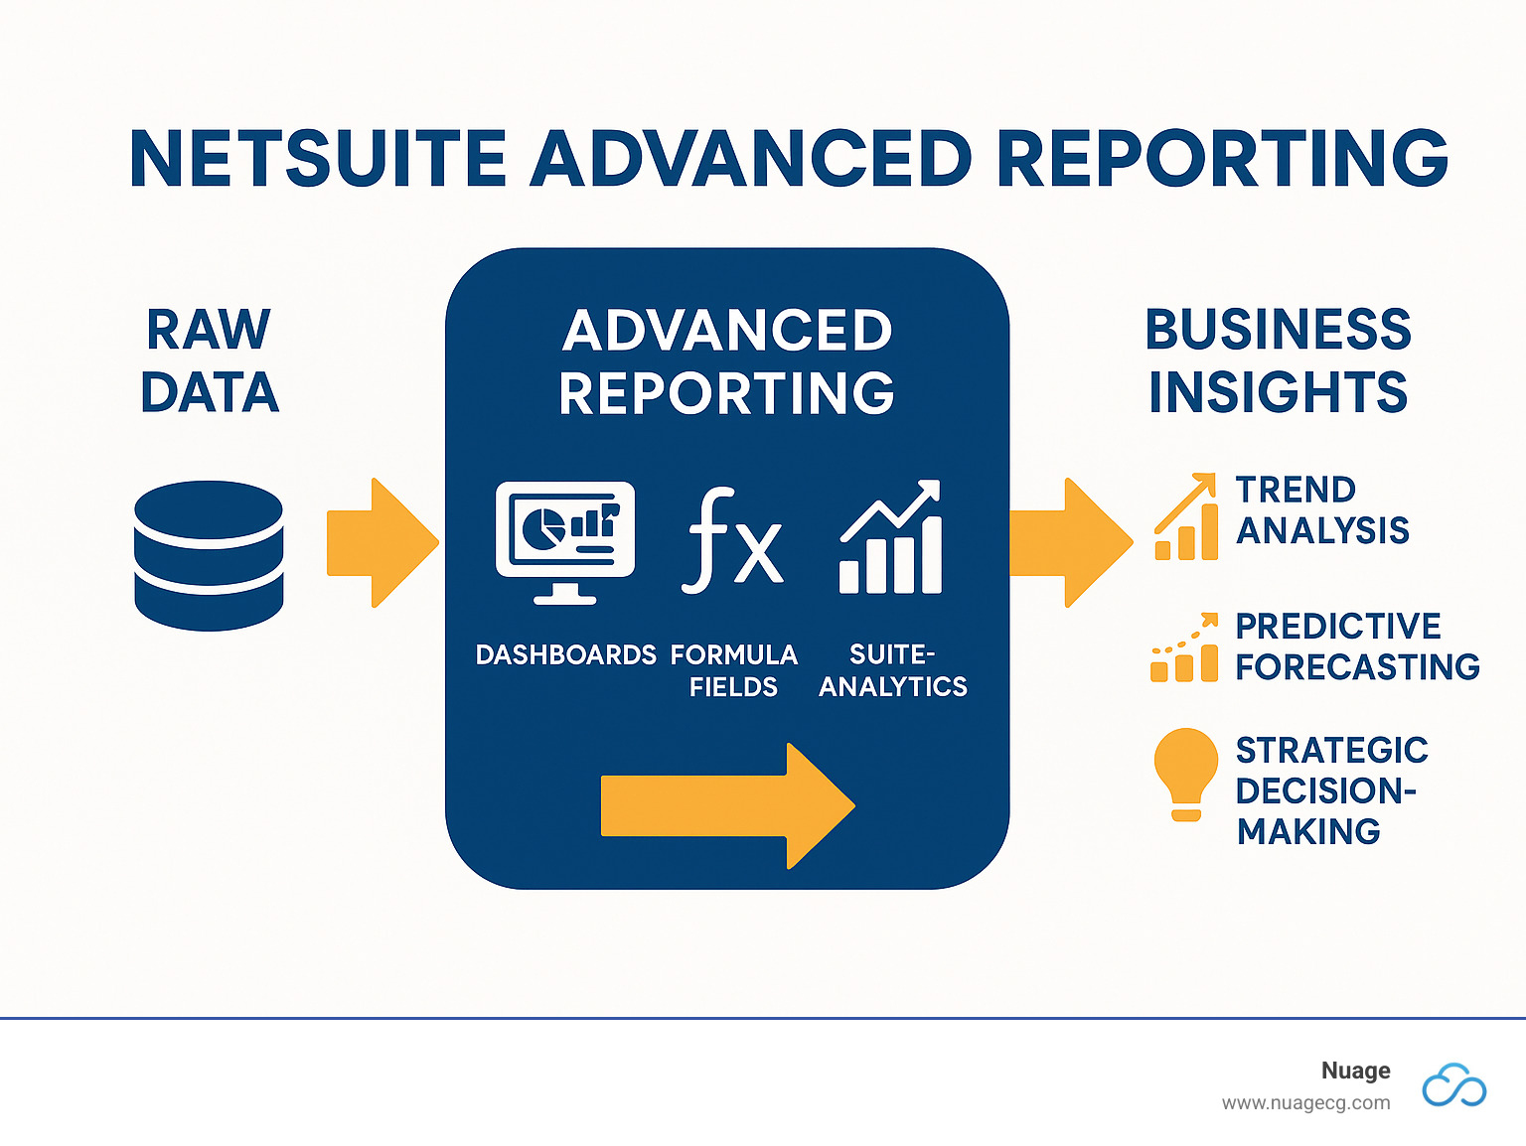The width and height of the screenshot is (1526, 1146).
Task: Click the BUSINESS INSIGHTS heading
Action: [1279, 360]
